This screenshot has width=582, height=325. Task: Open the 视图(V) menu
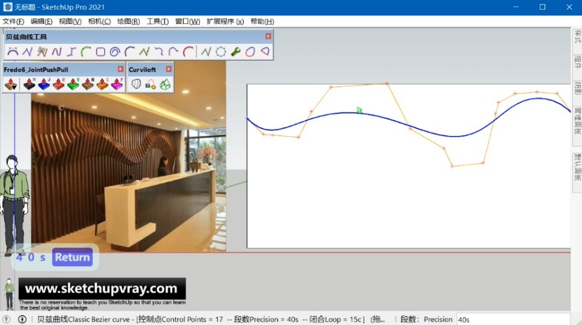point(70,21)
